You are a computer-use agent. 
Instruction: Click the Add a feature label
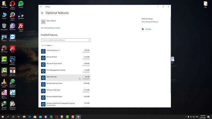(x=51, y=21)
